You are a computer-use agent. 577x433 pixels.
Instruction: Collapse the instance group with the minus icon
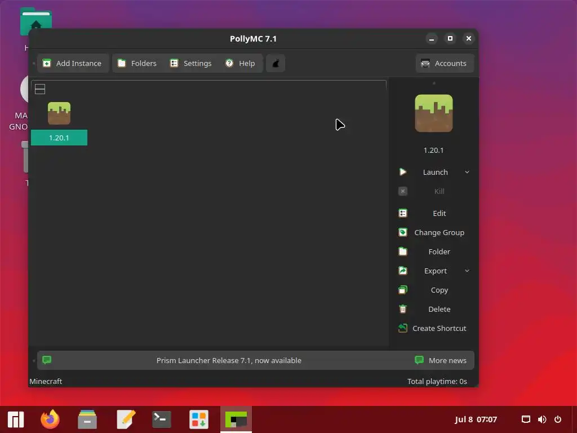click(40, 89)
